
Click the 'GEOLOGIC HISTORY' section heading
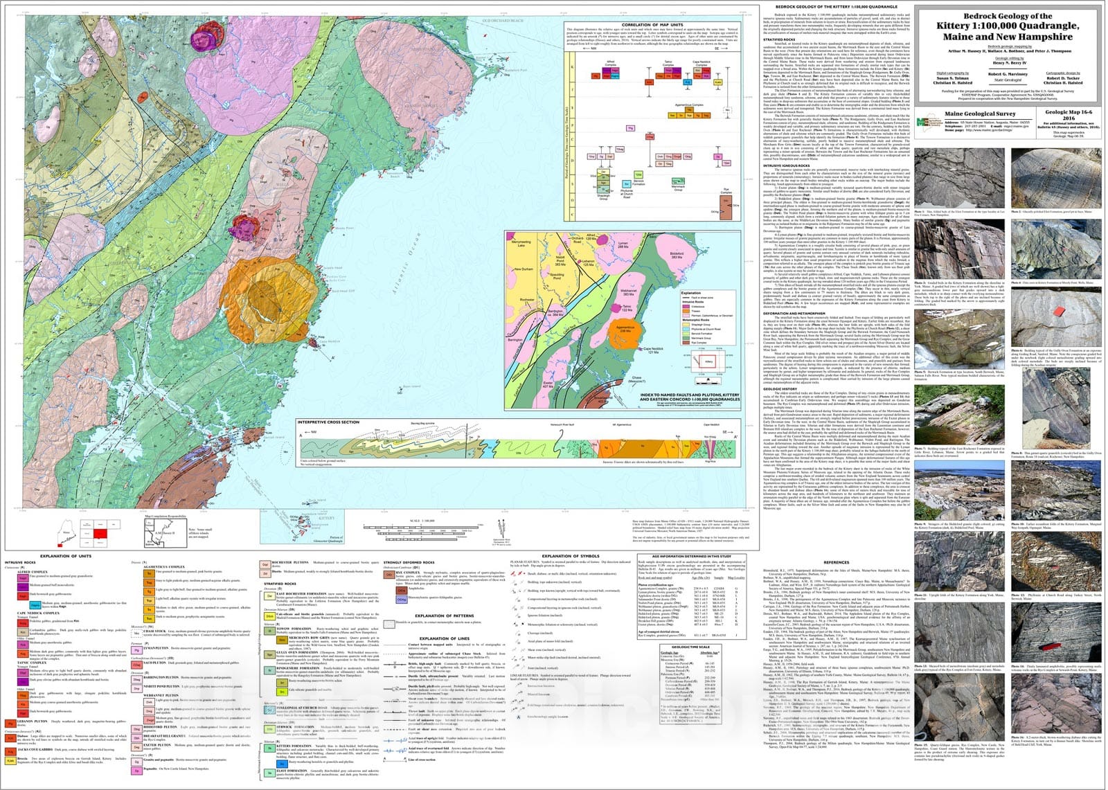(x=780, y=389)
